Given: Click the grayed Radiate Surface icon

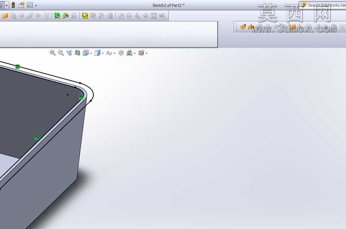Looking at the screenshot, I should point(21,16).
